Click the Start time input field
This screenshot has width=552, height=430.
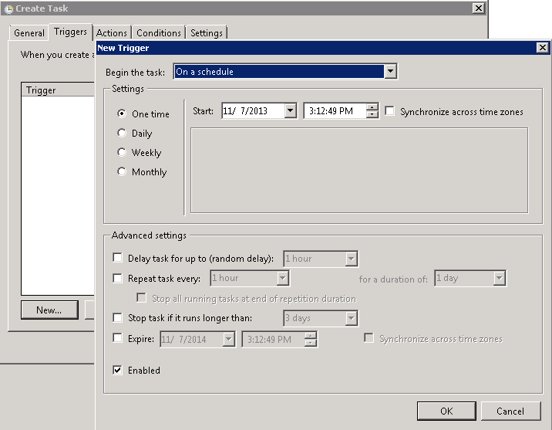[x=335, y=111]
